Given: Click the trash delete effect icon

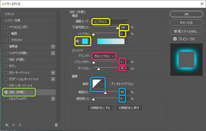Looking at the screenshot, I should pyautogui.click(x=56, y=125).
